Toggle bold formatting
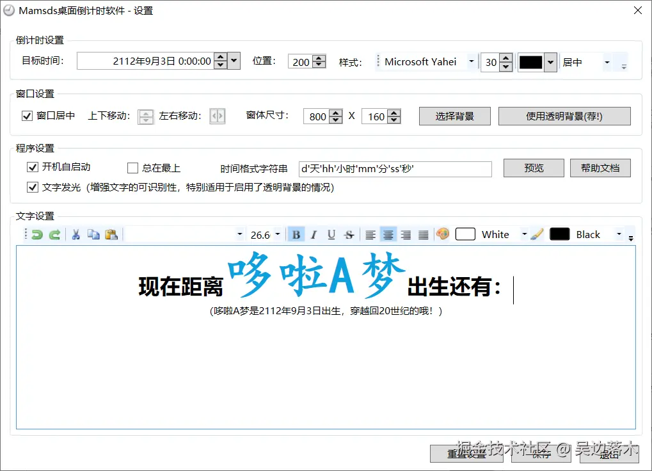 coord(296,235)
